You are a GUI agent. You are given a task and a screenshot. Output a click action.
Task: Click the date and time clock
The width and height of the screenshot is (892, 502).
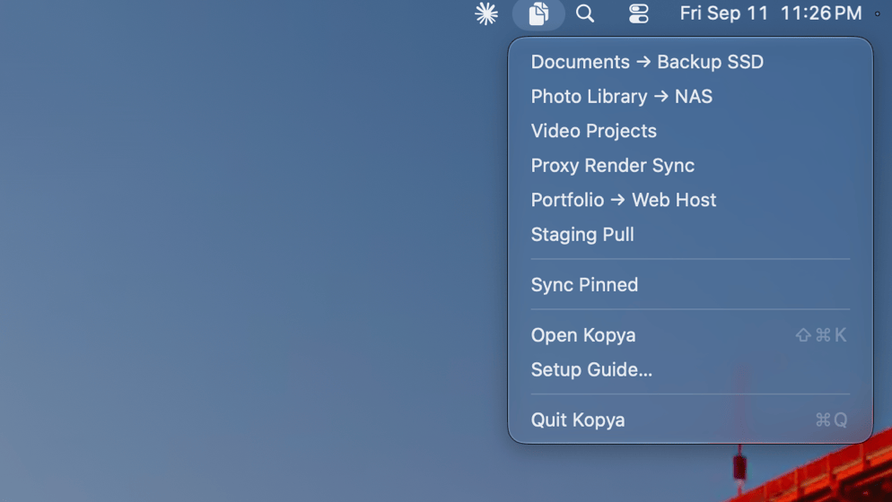pyautogui.click(x=771, y=13)
